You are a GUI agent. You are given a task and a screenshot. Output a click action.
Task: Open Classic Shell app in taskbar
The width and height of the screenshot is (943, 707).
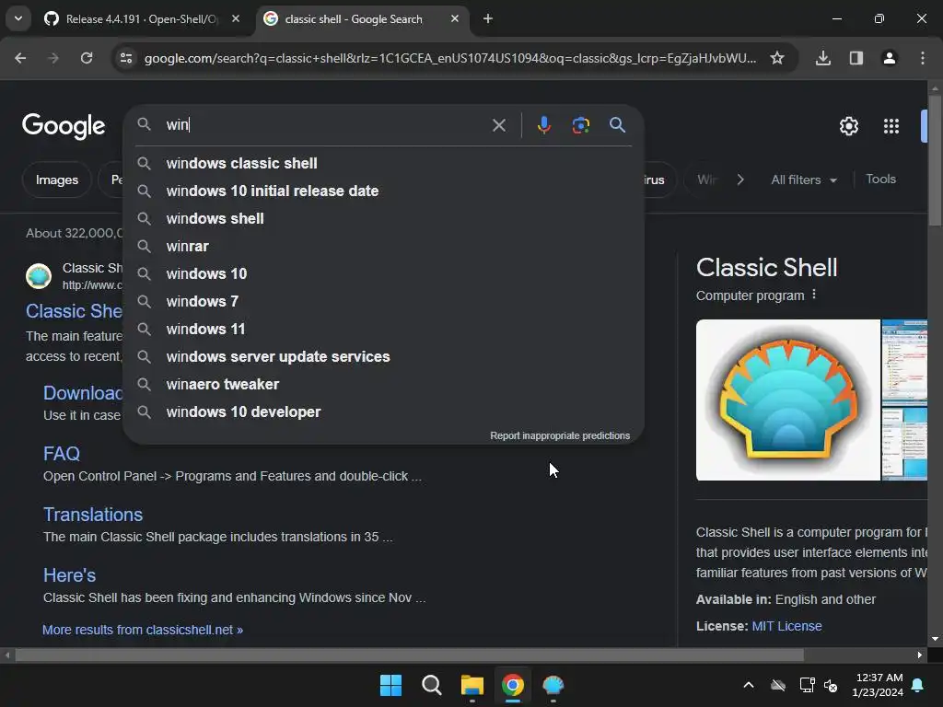coord(553,685)
